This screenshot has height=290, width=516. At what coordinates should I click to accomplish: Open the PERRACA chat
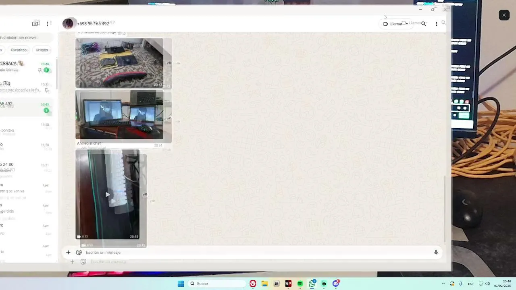(x=26, y=66)
